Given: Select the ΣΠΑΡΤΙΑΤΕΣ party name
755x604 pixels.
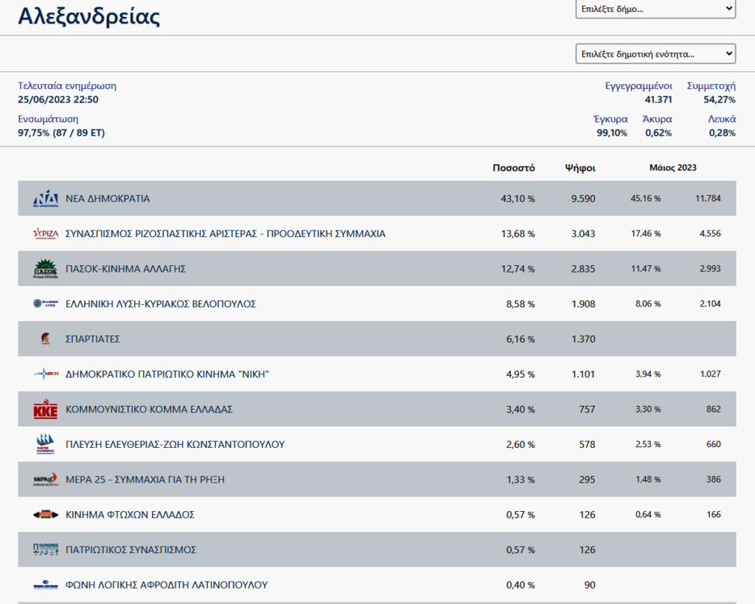Looking at the screenshot, I should pyautogui.click(x=93, y=339).
